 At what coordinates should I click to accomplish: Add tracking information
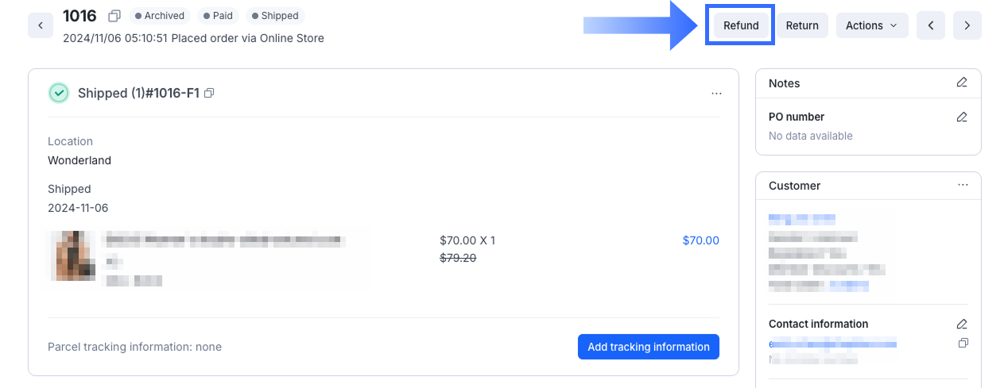(648, 347)
